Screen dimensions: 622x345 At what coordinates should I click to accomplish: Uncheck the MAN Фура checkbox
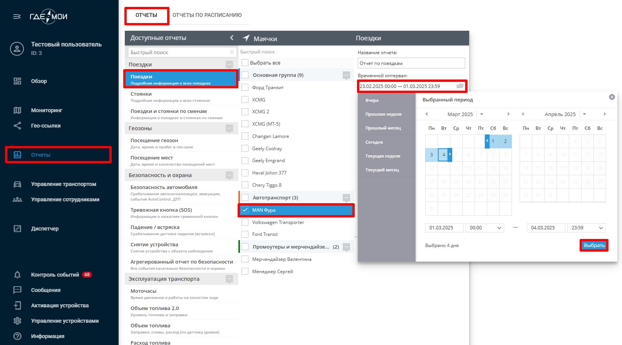click(245, 210)
